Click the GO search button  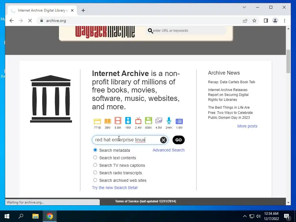click(179, 140)
